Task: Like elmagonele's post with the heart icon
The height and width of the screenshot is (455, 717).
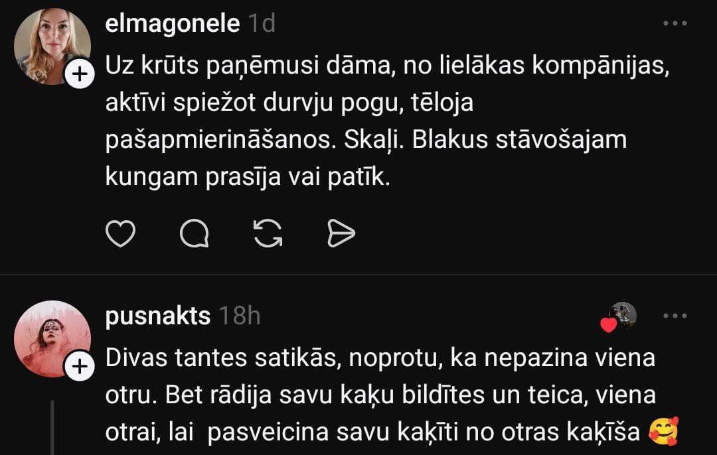Action: (121, 233)
